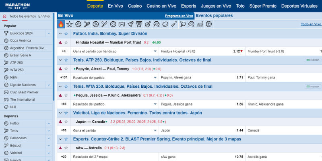
Task: Favorite the Japón — Canadá match
Action: [66, 122]
